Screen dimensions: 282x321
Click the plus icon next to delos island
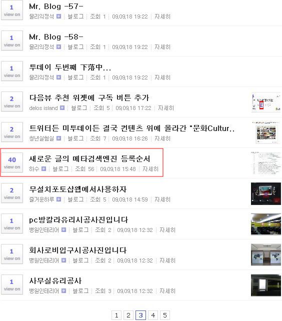tap(62, 107)
